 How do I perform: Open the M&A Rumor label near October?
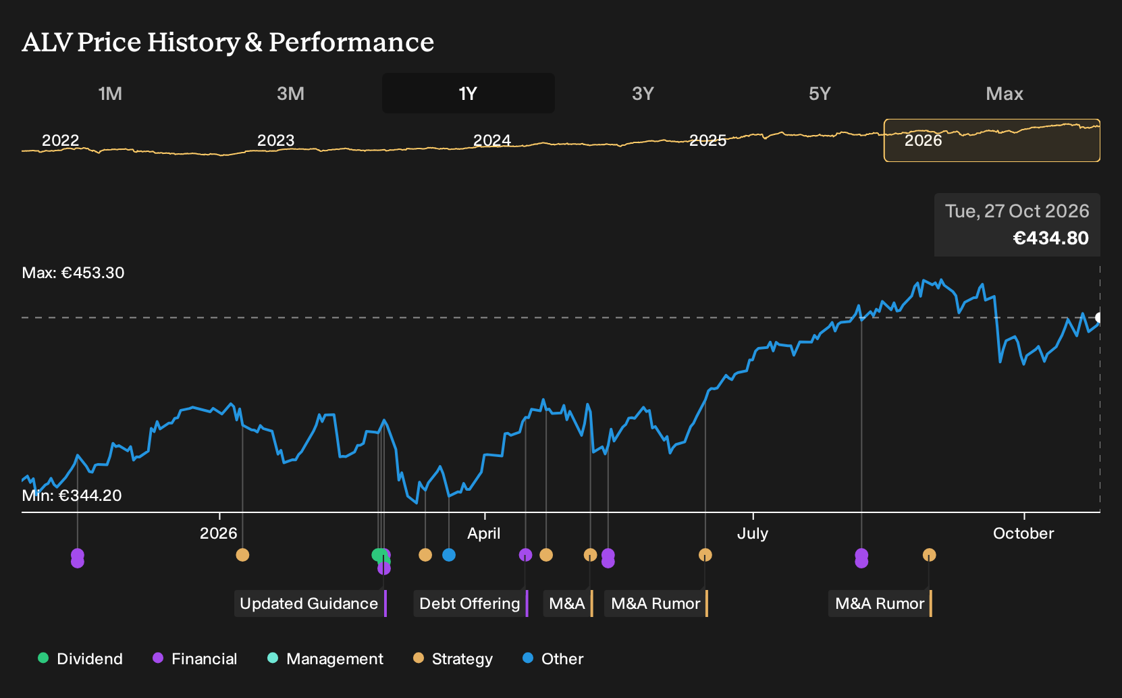click(x=880, y=603)
